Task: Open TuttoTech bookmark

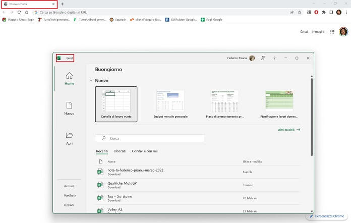Action: click(54, 20)
